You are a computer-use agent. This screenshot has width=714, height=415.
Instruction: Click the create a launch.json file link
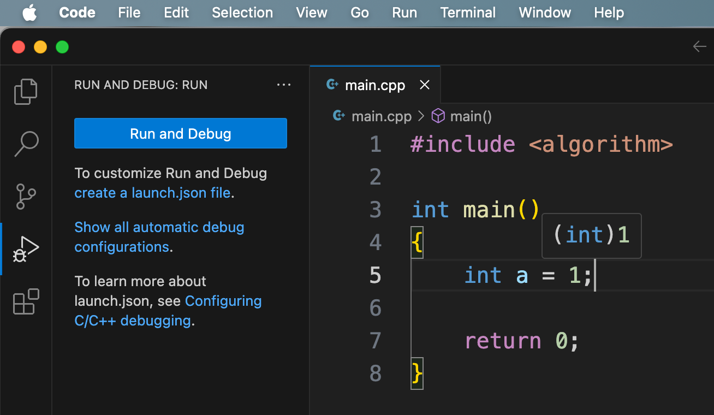[152, 193]
